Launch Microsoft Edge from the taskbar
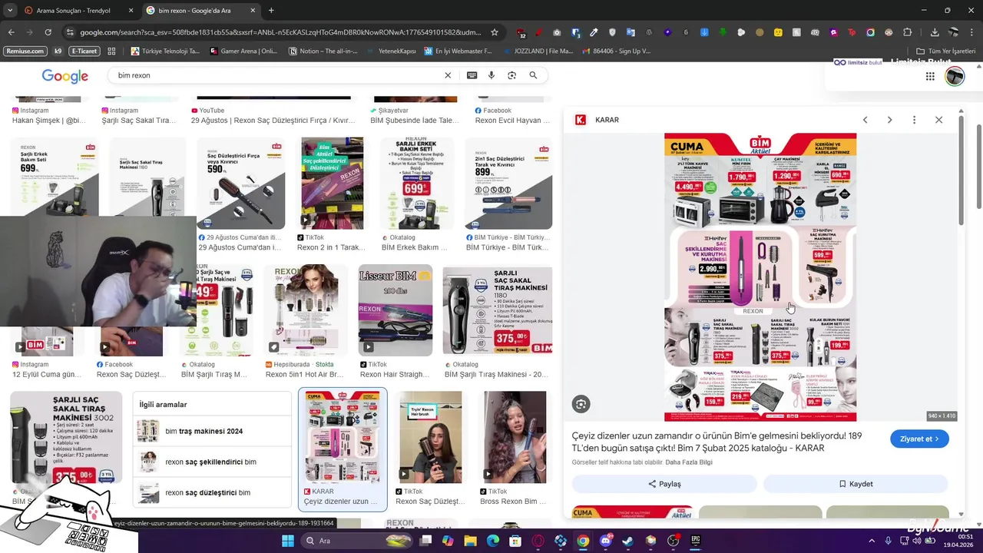The height and width of the screenshot is (553, 983). (x=492, y=541)
